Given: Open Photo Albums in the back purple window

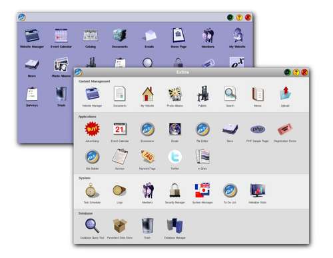Looking at the screenshot, I should (x=61, y=65).
